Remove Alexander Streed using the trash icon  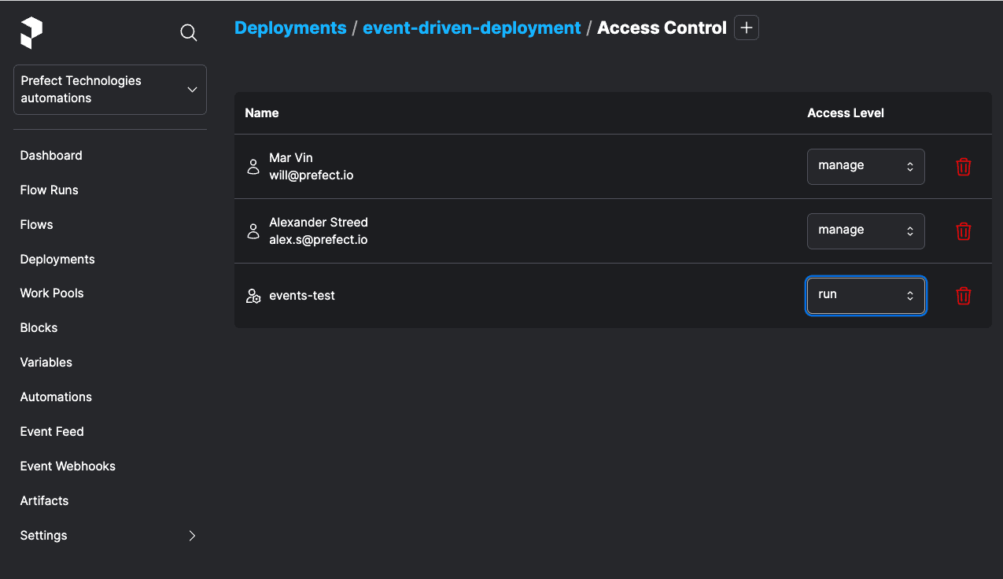point(963,231)
